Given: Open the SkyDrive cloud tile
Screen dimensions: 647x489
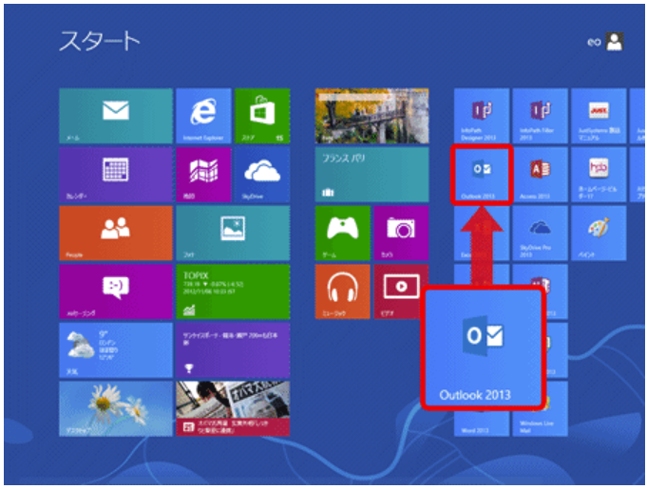Looking at the screenshot, I should [x=262, y=175].
